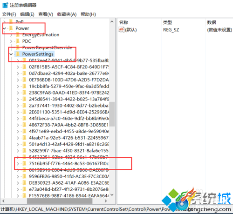Image resolution: width=233 pixels, height=214 pixels.
Task: Select the Power folder icon
Action: 11,28
